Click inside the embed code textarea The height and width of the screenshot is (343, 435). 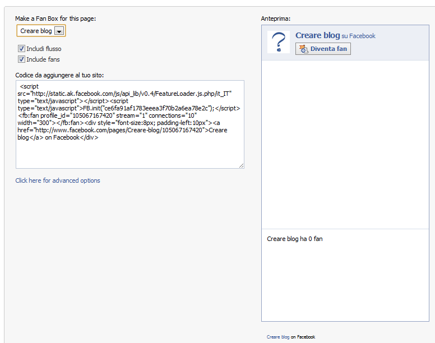130,124
